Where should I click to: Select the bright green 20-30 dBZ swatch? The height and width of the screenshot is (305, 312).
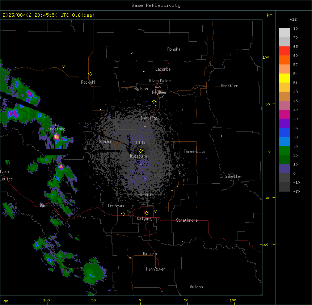click(284, 151)
